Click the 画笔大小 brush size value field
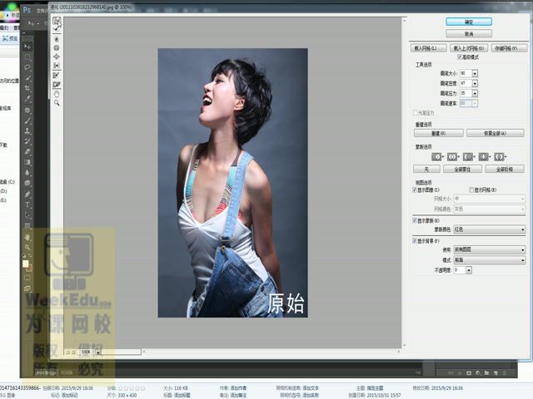The image size is (533, 399). point(466,73)
